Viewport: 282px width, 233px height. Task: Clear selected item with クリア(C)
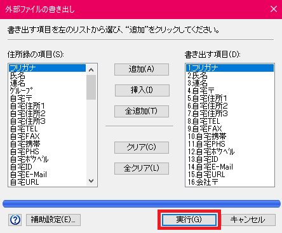(x=142, y=147)
